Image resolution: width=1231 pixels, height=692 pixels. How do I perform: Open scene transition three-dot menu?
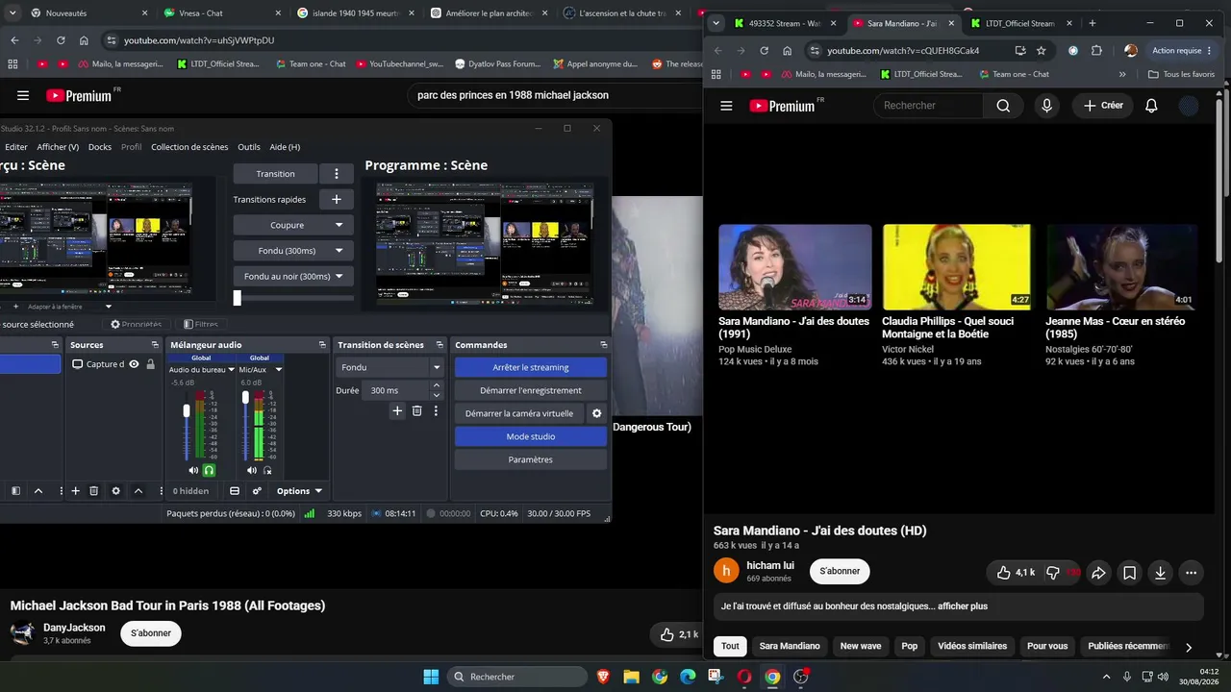pos(436,410)
